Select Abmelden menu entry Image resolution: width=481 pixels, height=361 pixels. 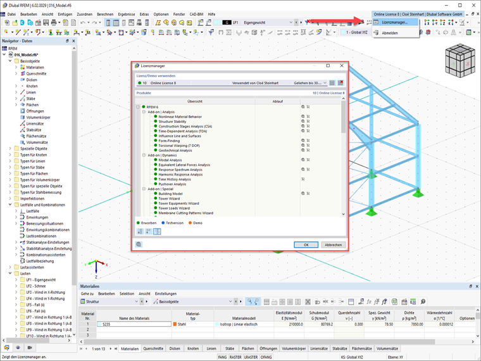pos(396,33)
